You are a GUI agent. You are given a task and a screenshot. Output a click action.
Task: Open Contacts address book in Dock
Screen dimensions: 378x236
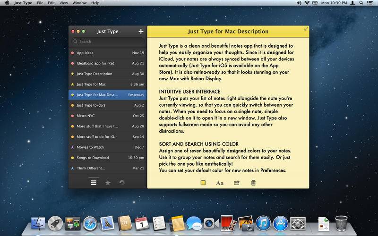pos(125,223)
